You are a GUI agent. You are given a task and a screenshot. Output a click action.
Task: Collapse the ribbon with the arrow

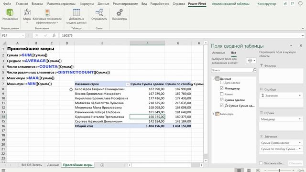tap(303, 29)
